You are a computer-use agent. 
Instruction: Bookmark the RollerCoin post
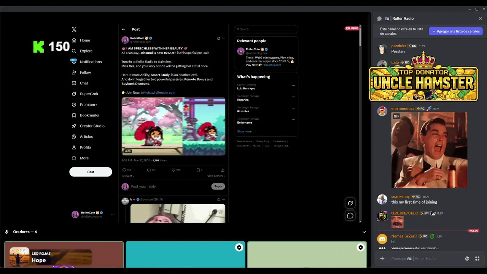click(198, 170)
